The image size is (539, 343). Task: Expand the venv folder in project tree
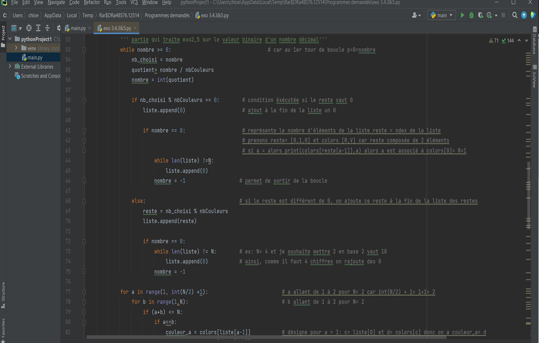point(16,48)
